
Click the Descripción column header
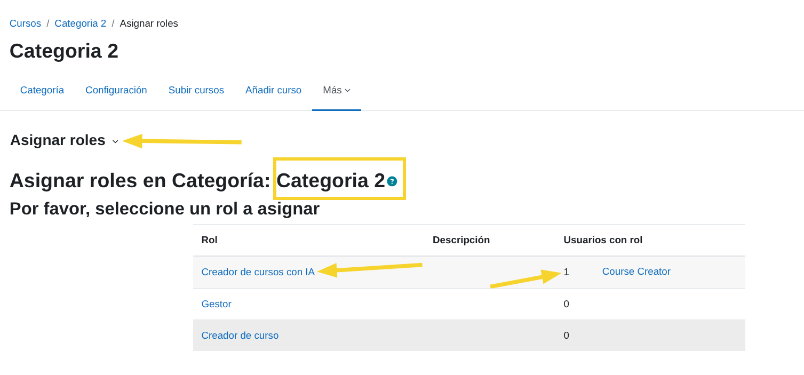coord(461,240)
